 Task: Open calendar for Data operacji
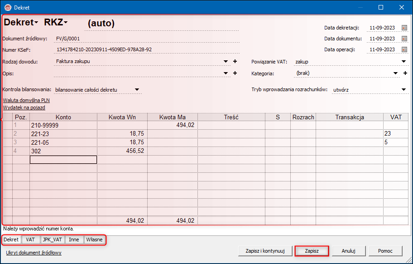pos(404,50)
